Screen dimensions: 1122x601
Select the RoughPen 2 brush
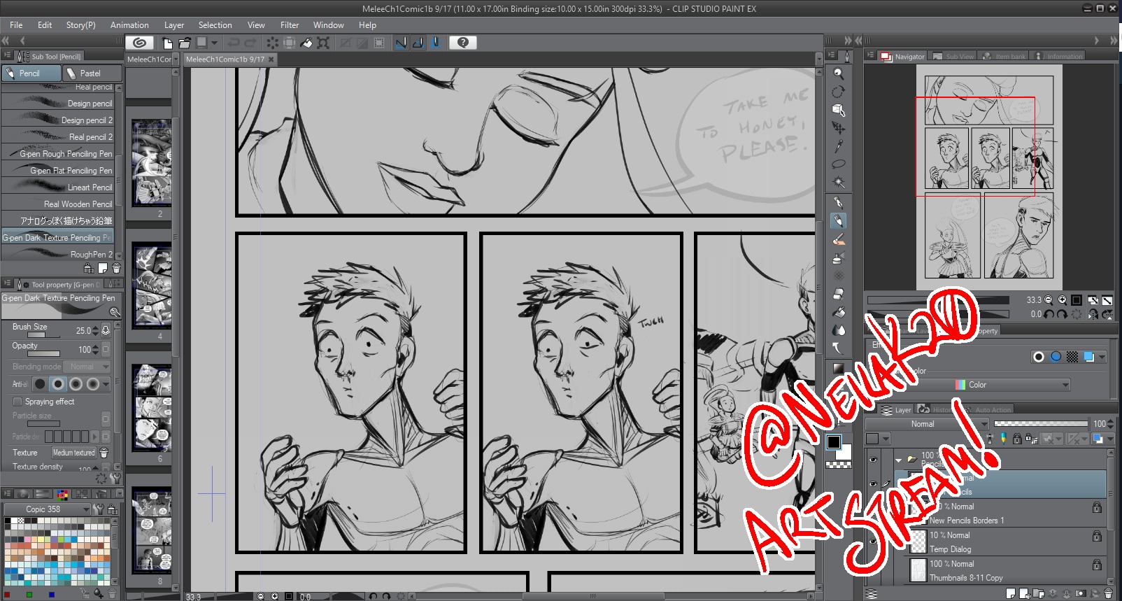[57, 255]
